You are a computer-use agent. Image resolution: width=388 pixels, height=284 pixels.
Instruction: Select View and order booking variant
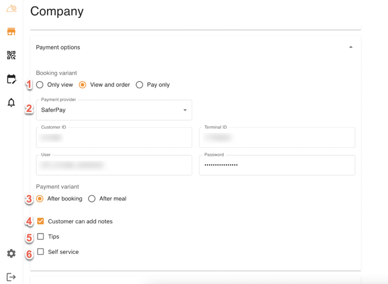[83, 85]
